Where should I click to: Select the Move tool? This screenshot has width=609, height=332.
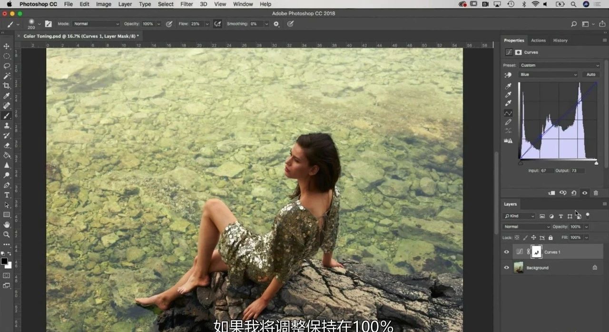[x=7, y=46]
